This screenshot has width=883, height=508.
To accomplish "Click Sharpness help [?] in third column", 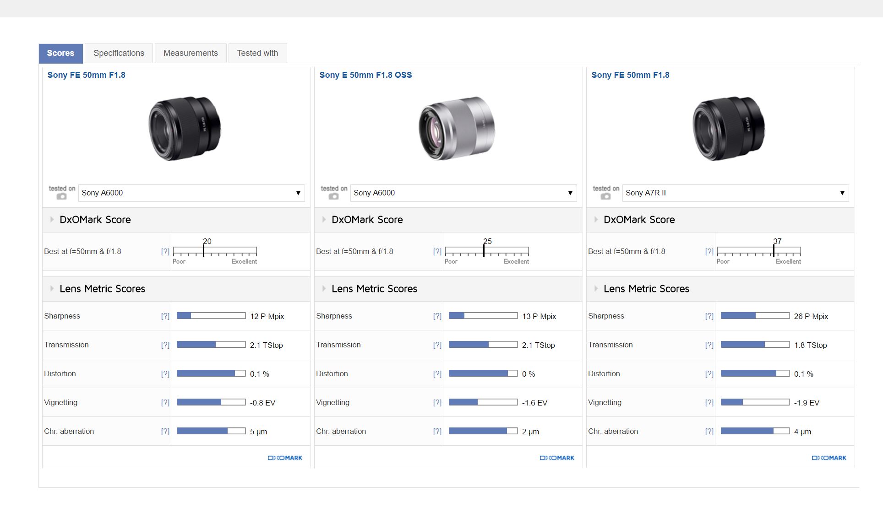I will click(709, 316).
